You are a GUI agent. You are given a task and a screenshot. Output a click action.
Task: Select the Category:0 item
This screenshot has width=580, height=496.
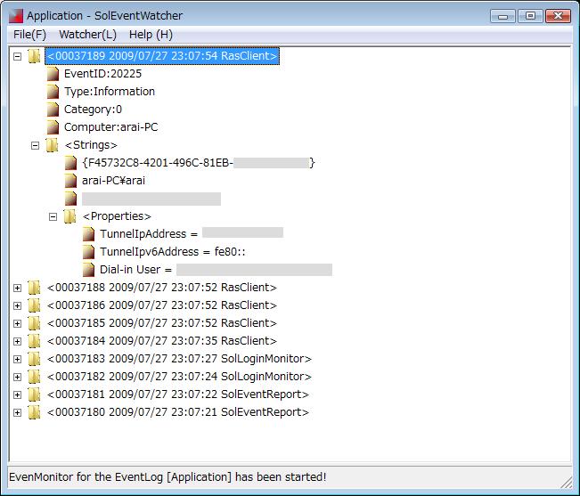(x=93, y=110)
